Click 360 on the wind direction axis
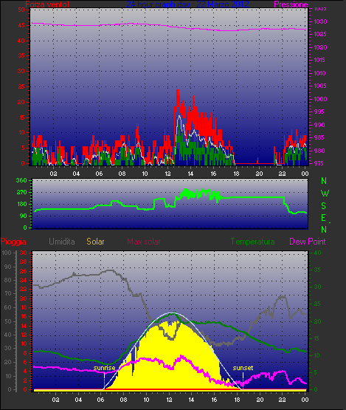The height and width of the screenshot is (410, 346). tap(21, 180)
